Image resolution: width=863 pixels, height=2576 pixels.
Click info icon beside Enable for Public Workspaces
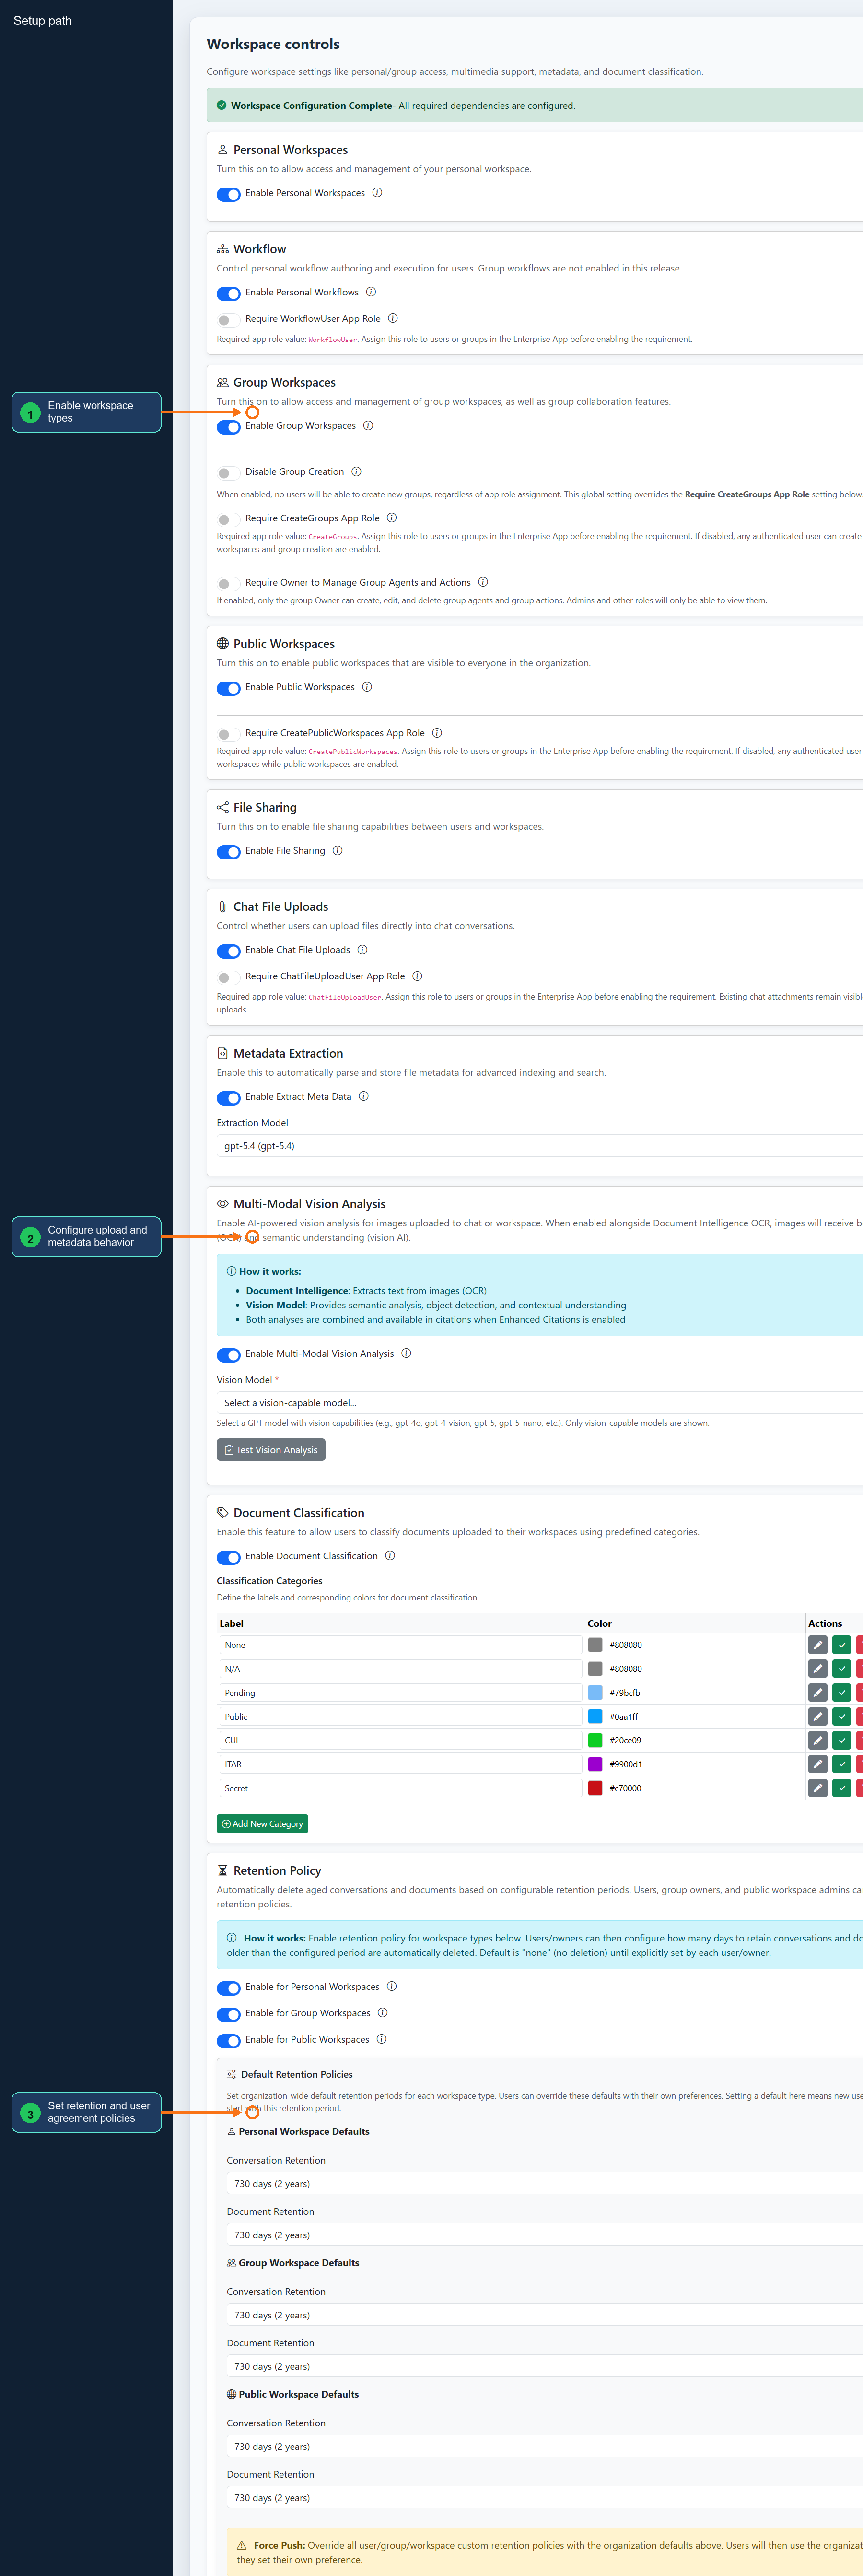point(381,2039)
